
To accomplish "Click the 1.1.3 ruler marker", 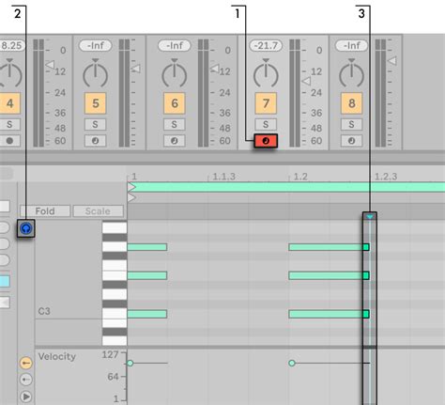I will (x=223, y=177).
